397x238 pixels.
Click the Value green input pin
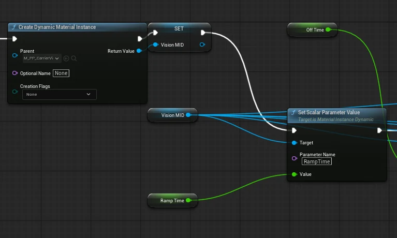[x=294, y=174]
